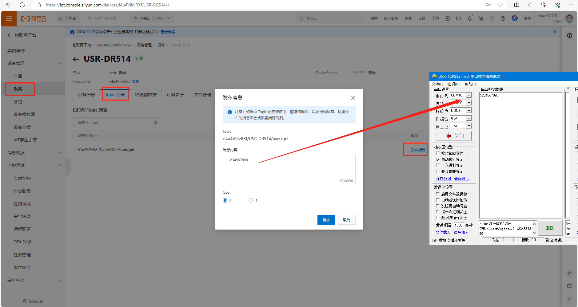Open the 串口号 COM10 dropdown
The image size is (578, 307).
[469, 95]
